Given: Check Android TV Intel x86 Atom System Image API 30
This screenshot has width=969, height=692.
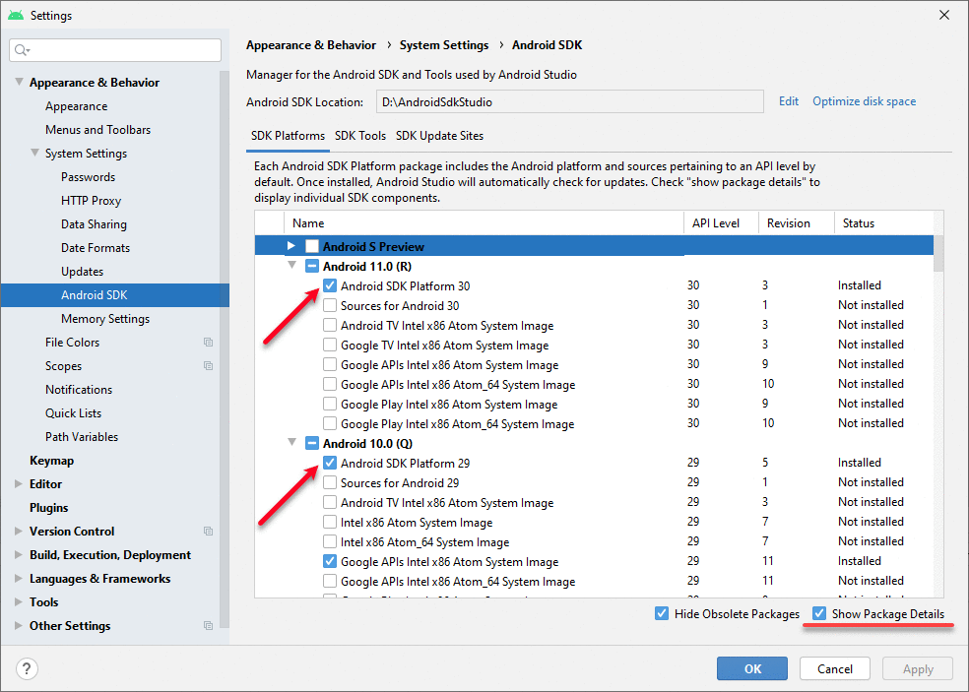Looking at the screenshot, I should point(330,325).
